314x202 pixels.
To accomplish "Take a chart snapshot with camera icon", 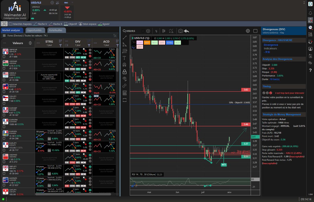I will click(181, 31).
